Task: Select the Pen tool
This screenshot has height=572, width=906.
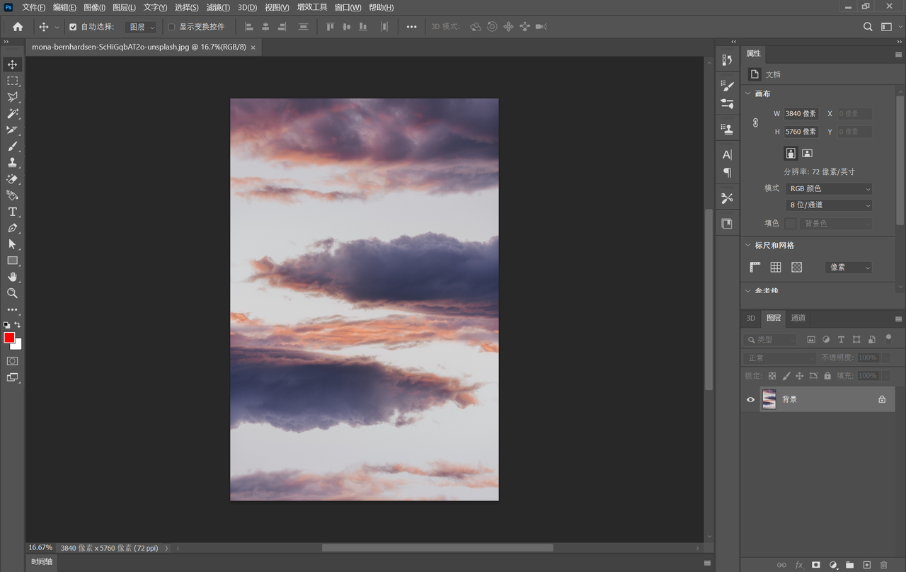Action: (x=12, y=228)
